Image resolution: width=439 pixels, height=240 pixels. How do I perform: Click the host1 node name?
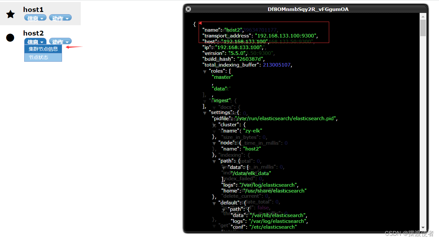tap(33, 10)
